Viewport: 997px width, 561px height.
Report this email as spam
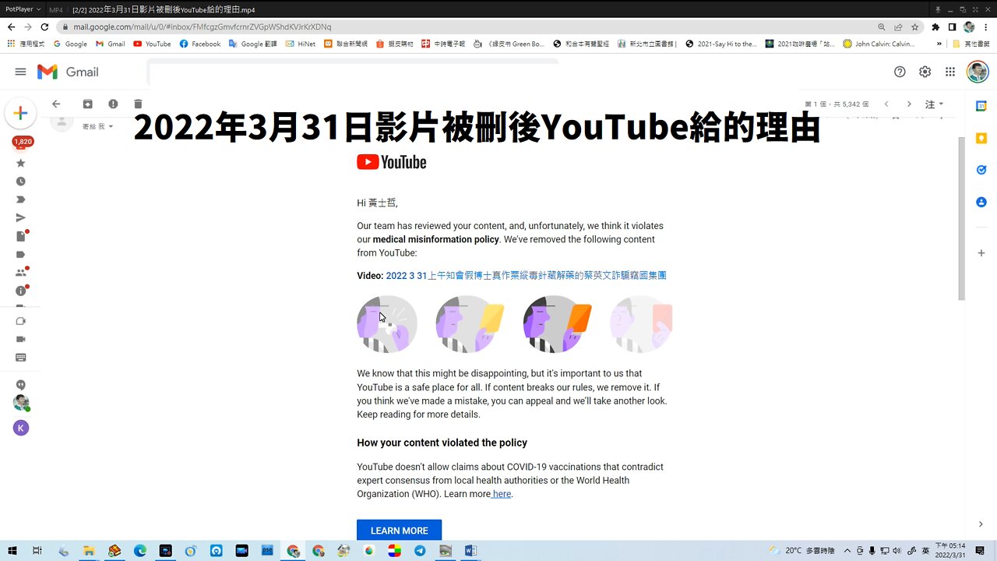pyautogui.click(x=113, y=104)
